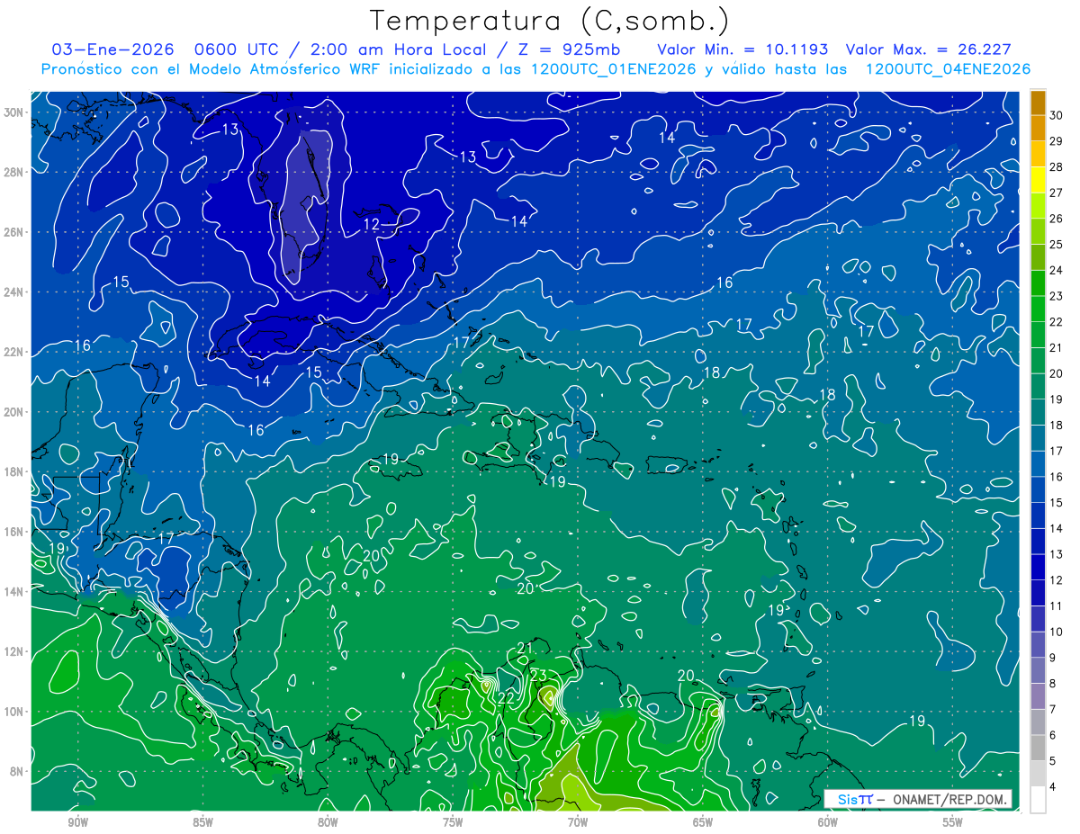Click the '8N' latitude axis label
The height and width of the screenshot is (834, 1080).
point(16,771)
